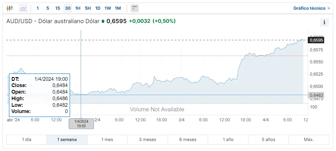Choose the 30 minute interval

(68, 8)
